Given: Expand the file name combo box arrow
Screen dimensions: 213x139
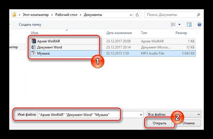Looking at the screenshot, I should tap(141, 115).
